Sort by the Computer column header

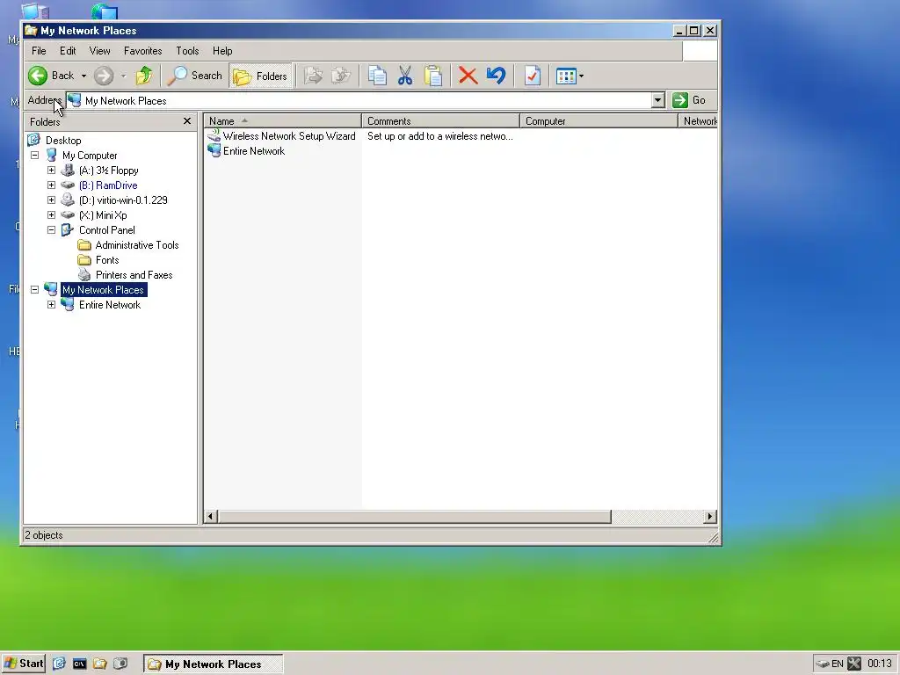coord(599,121)
